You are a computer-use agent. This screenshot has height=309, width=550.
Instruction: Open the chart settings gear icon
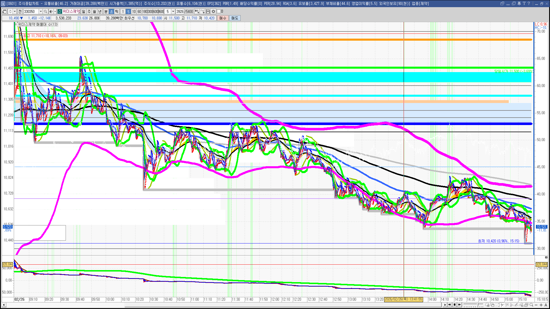(x=213, y=11)
